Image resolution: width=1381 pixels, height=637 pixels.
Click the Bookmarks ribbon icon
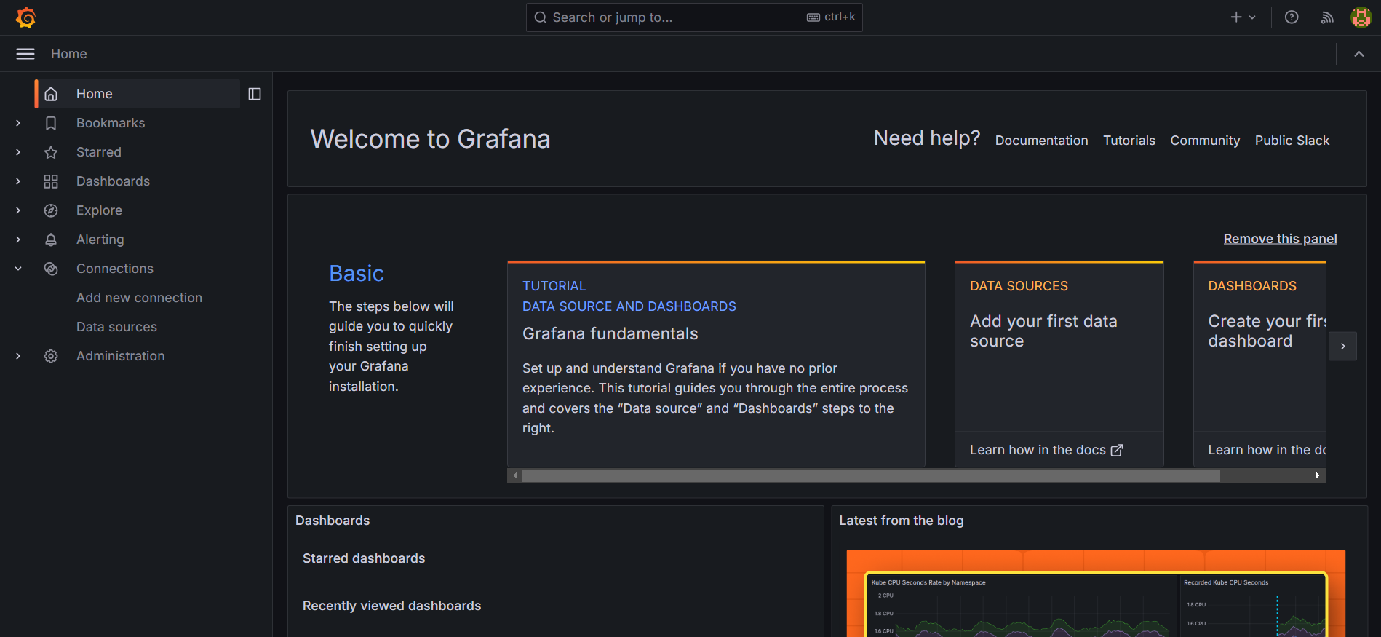(51, 123)
